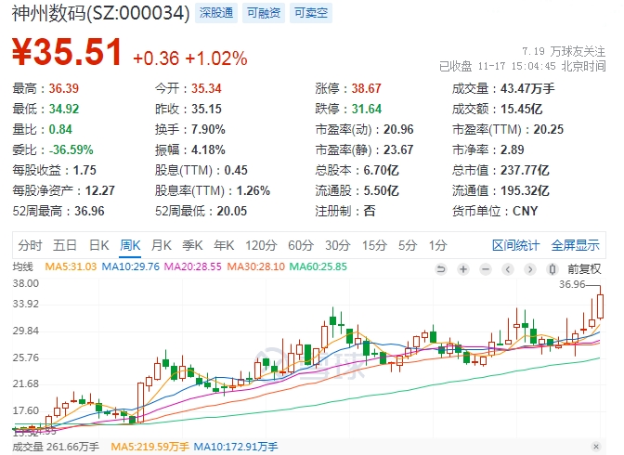Close the volume panel with X
This screenshot has height=455, width=624.
[x=596, y=447]
